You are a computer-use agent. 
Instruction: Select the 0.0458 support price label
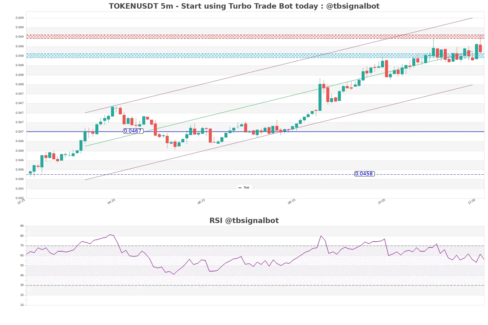[364, 174]
